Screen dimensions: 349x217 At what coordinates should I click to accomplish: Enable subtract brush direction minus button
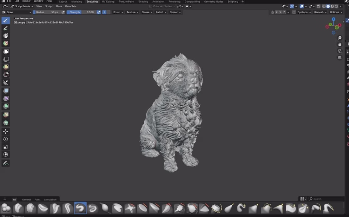pos(109,12)
